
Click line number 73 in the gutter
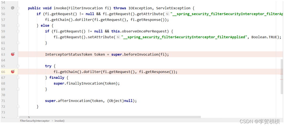click(x=3, y=112)
